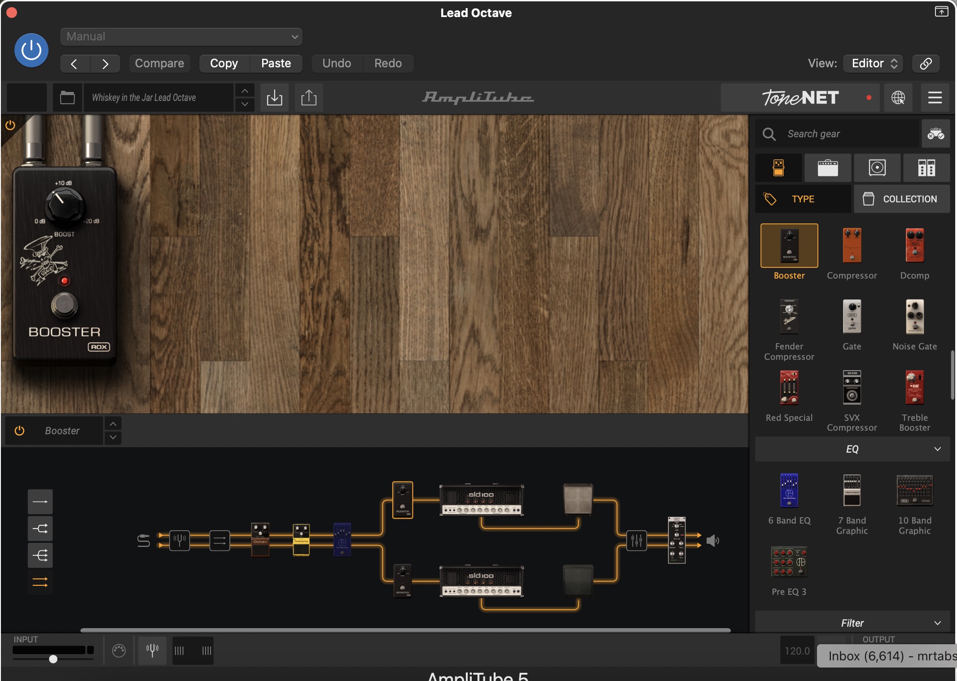
Task: Expand the Filter gear section
Action: [x=936, y=623]
